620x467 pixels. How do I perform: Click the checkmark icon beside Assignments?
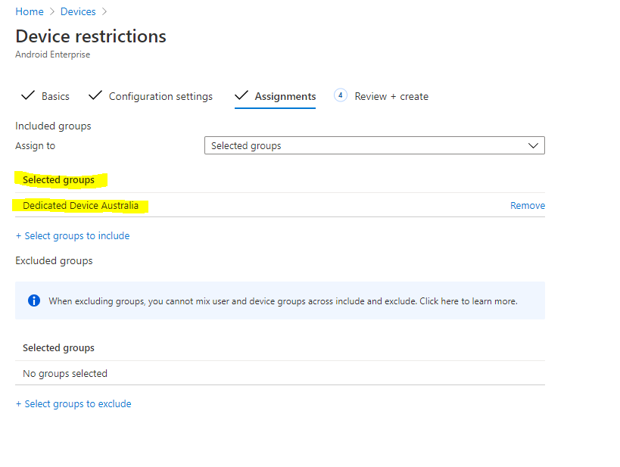coord(241,95)
